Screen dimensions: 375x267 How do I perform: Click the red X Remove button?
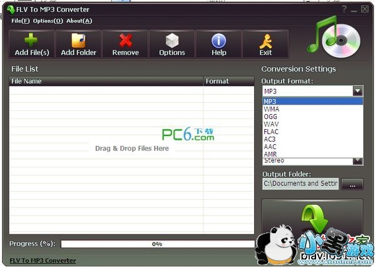coord(125,44)
